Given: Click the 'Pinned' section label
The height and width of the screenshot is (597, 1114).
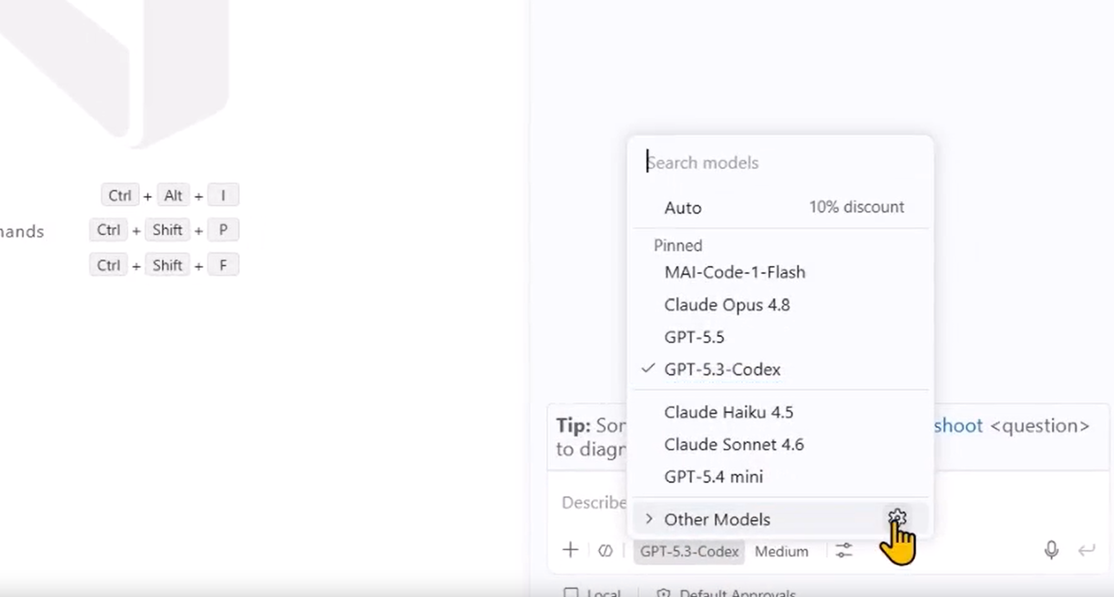Looking at the screenshot, I should 678,245.
